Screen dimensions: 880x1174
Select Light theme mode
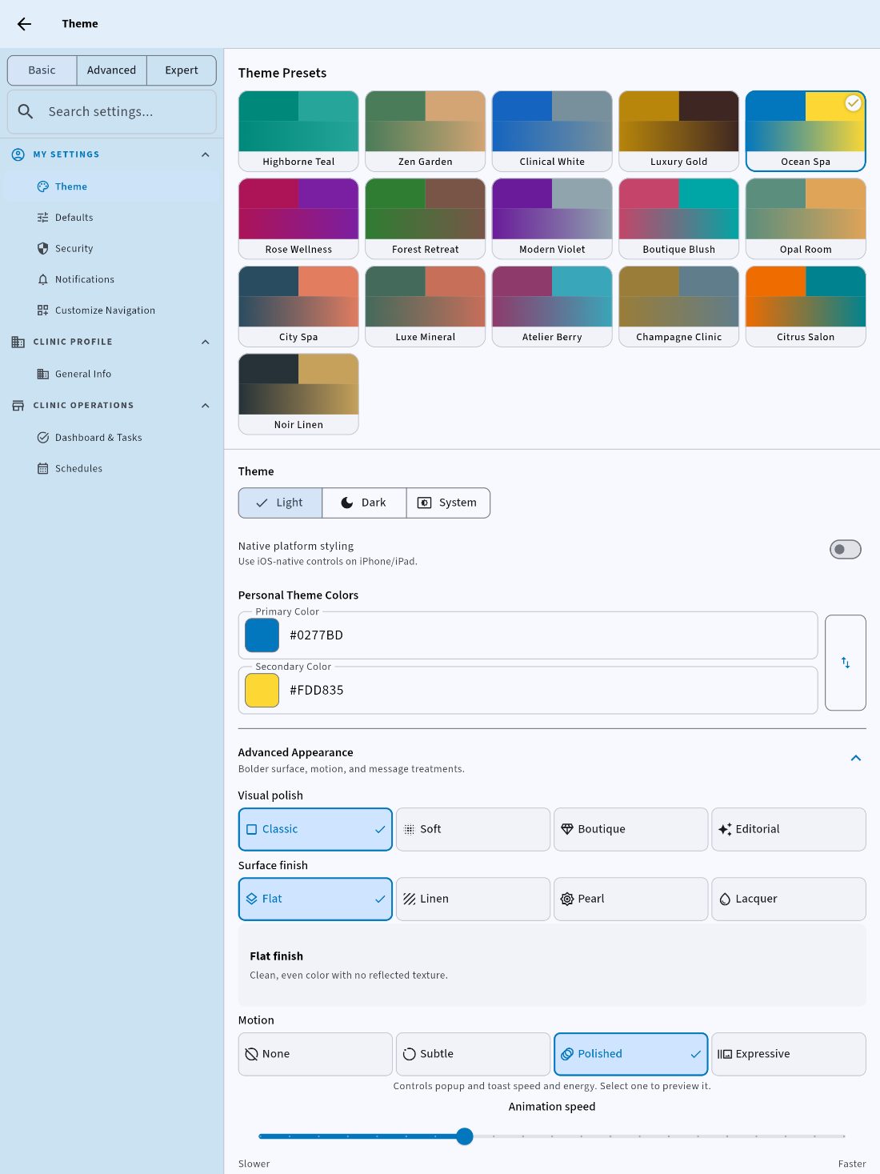[280, 503]
